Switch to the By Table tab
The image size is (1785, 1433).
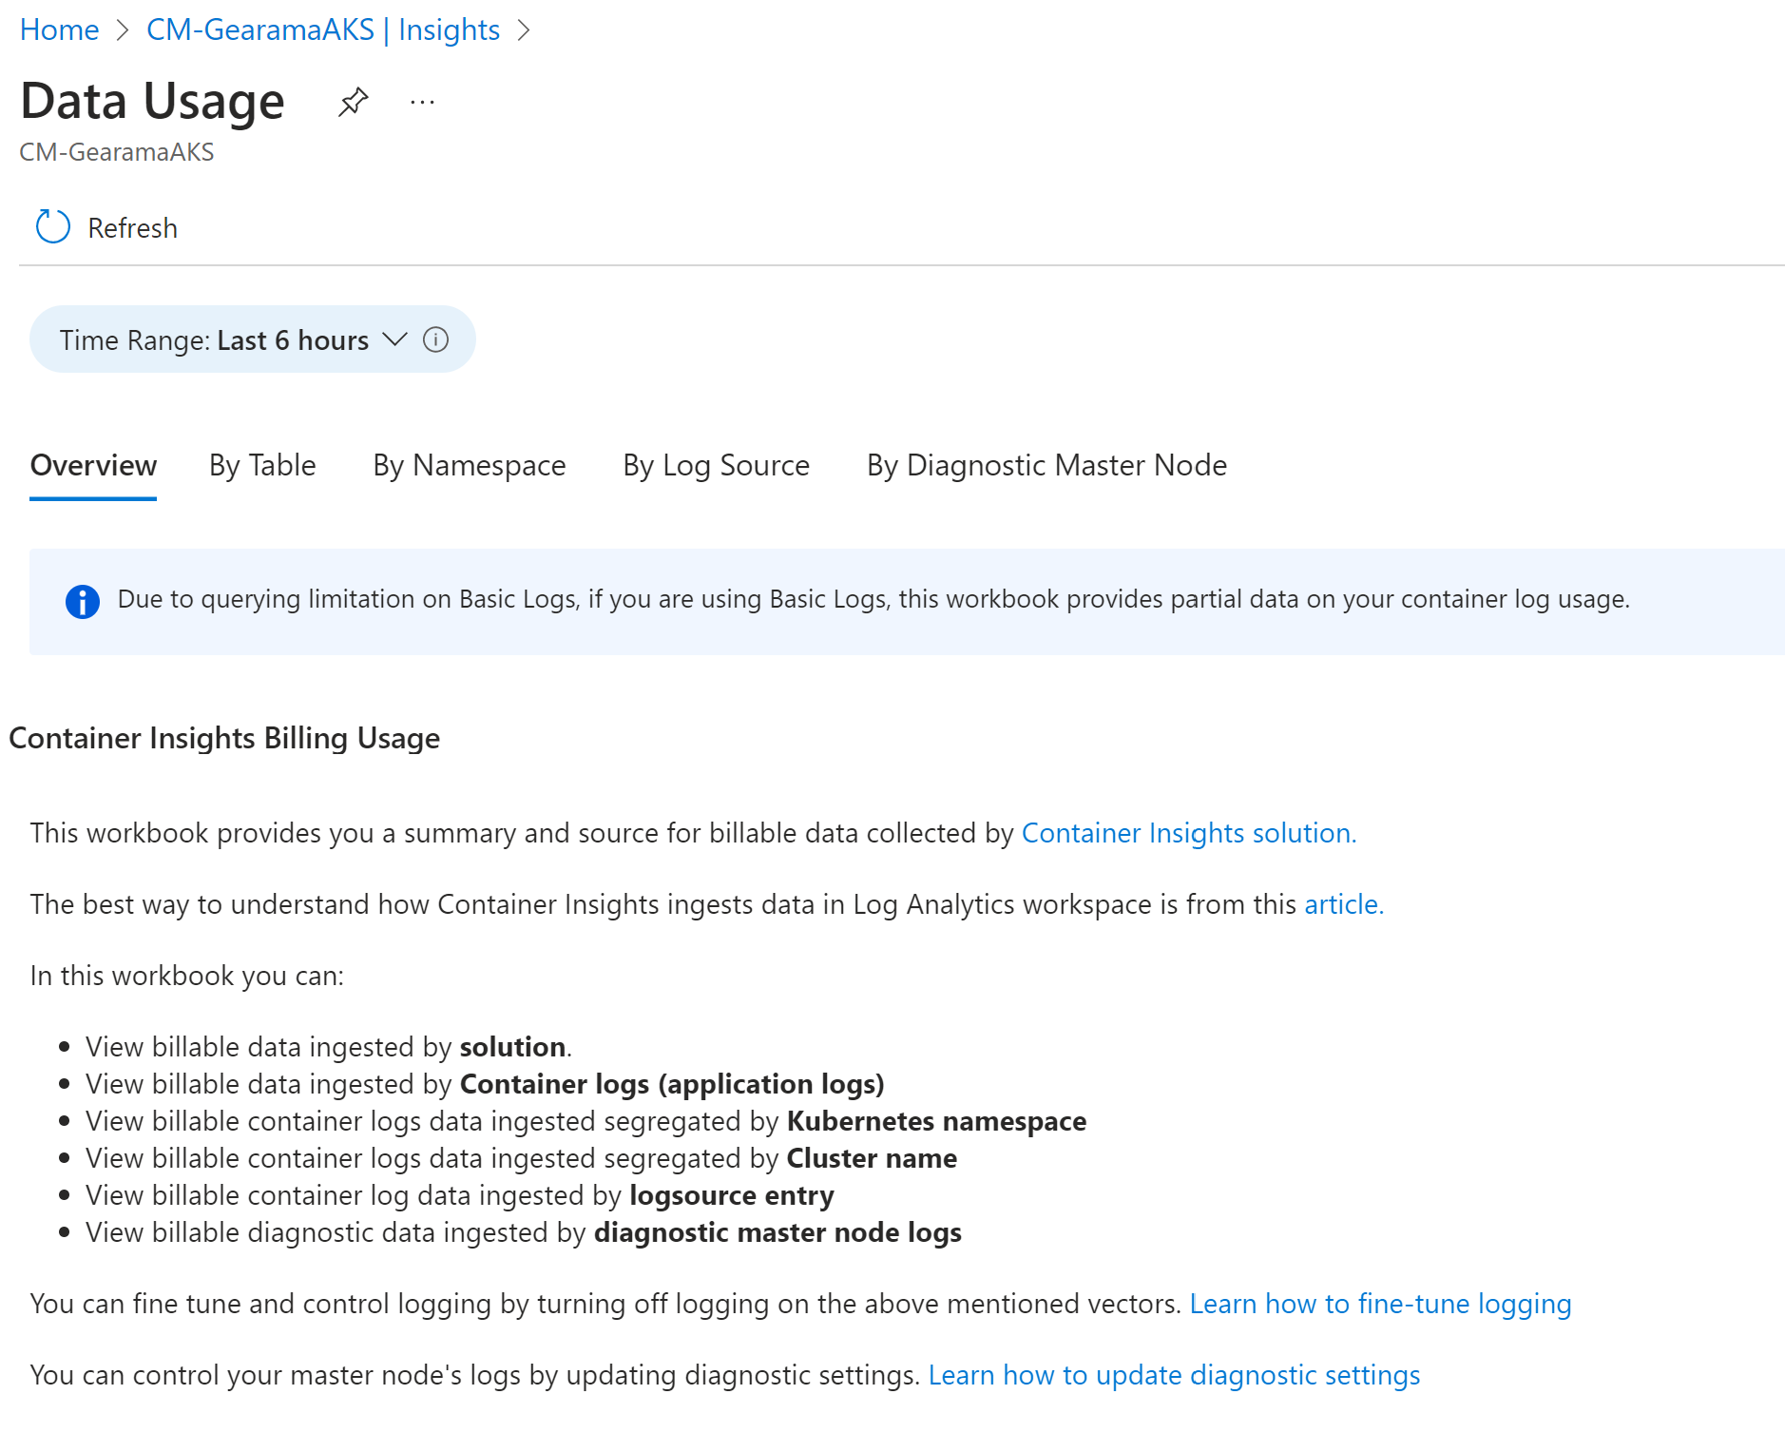coord(262,465)
